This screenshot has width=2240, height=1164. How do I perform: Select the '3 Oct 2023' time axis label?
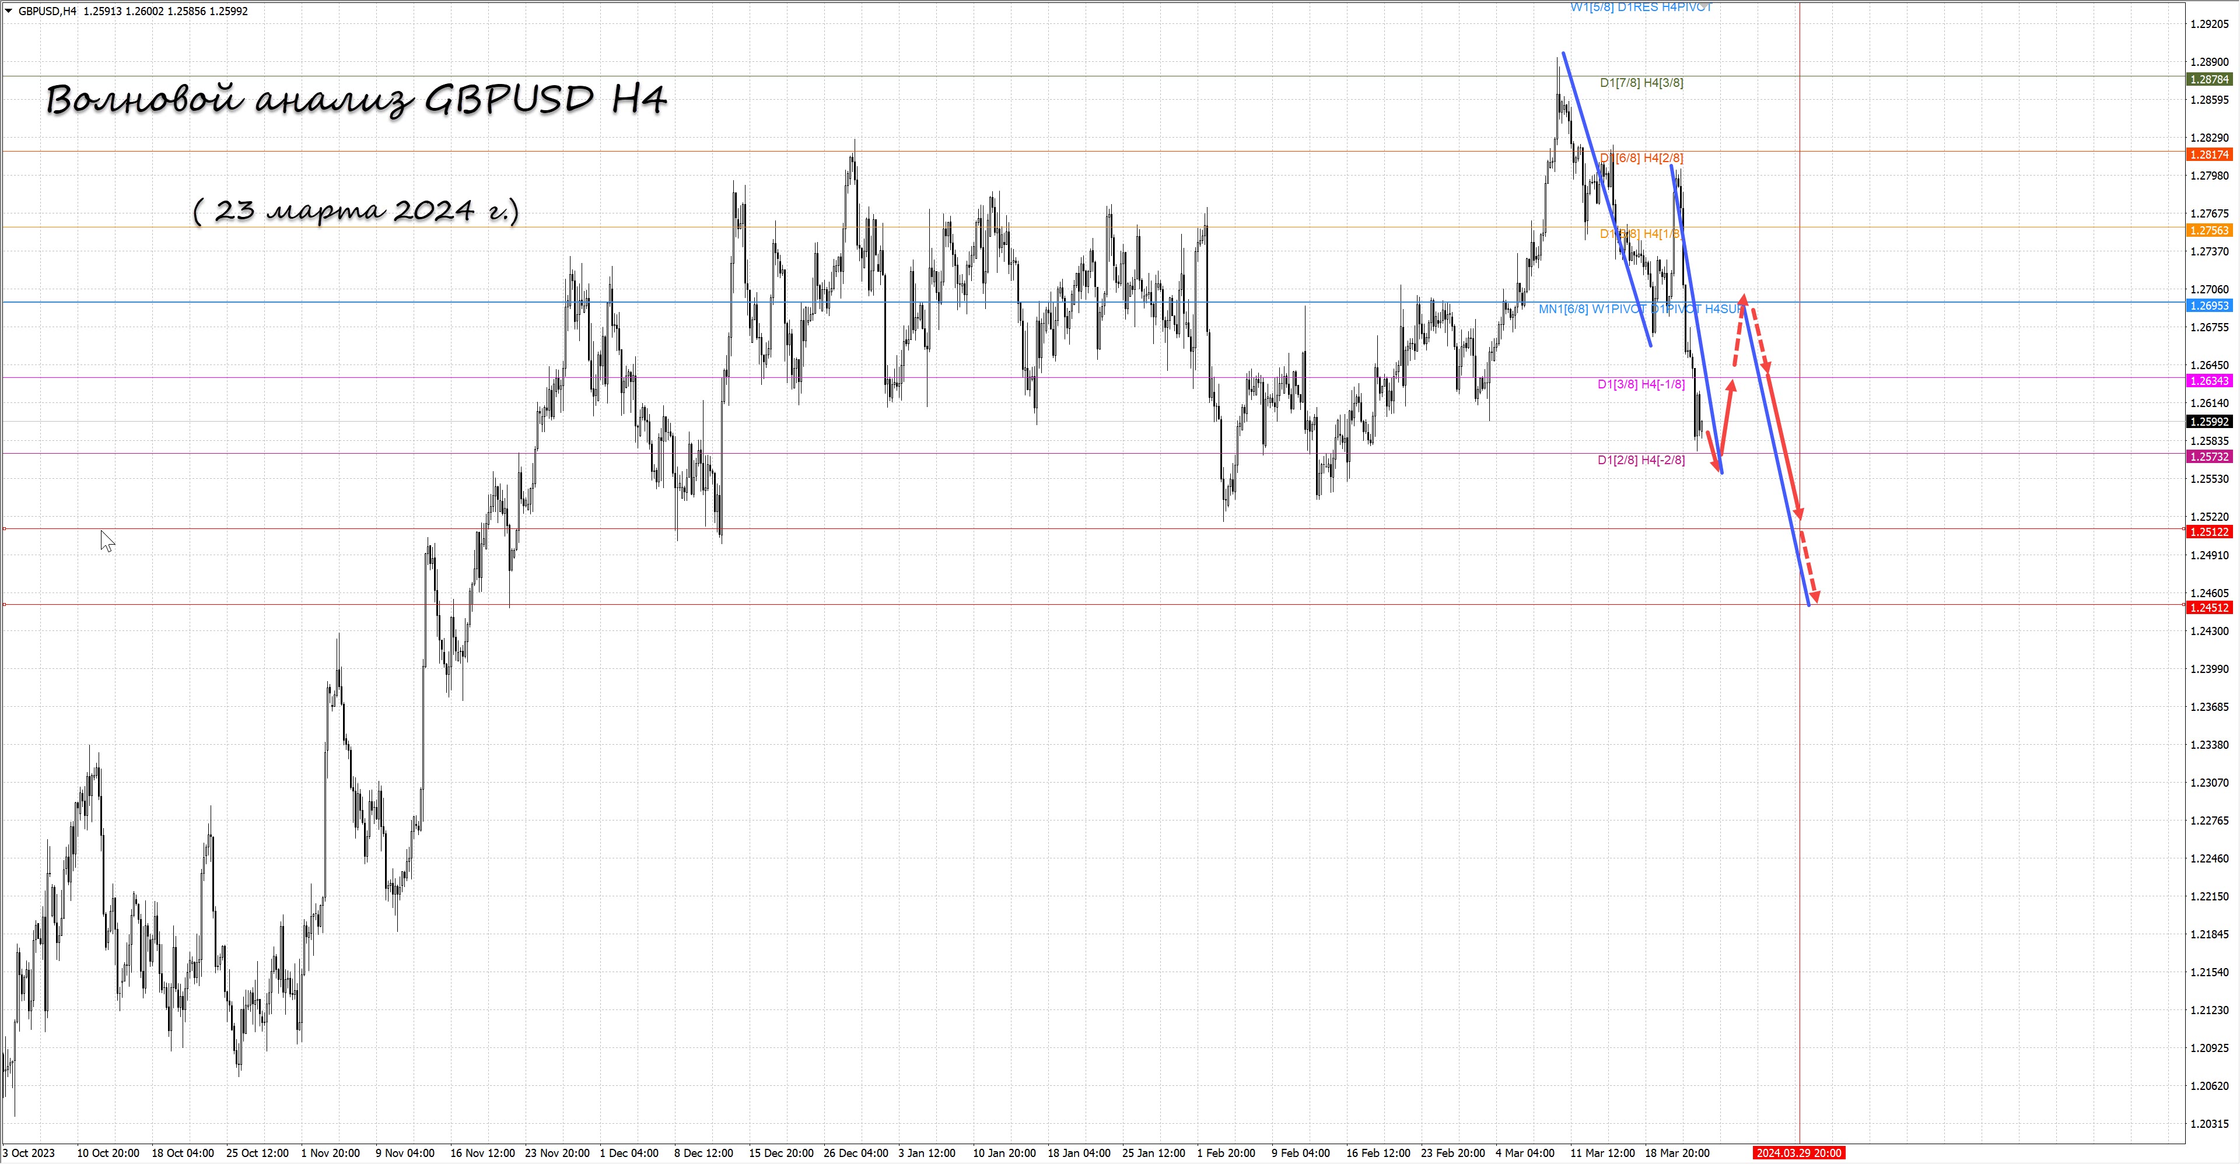pyautogui.click(x=29, y=1154)
